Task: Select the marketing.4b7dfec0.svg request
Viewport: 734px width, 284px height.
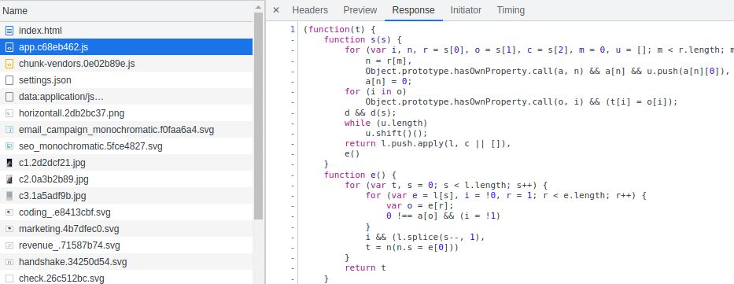Action: click(127, 229)
